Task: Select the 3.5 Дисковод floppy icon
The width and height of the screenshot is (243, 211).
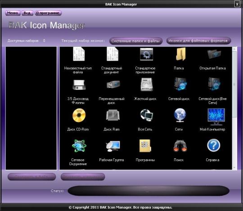Action: (79, 85)
